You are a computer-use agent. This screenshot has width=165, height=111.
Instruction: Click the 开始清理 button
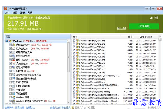tap(144, 26)
